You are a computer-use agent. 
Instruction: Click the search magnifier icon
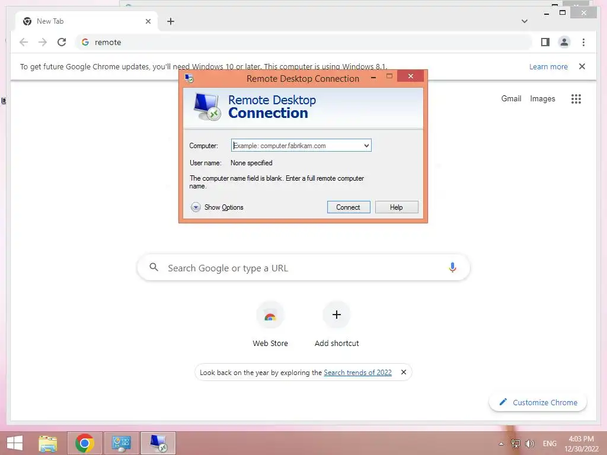click(154, 267)
